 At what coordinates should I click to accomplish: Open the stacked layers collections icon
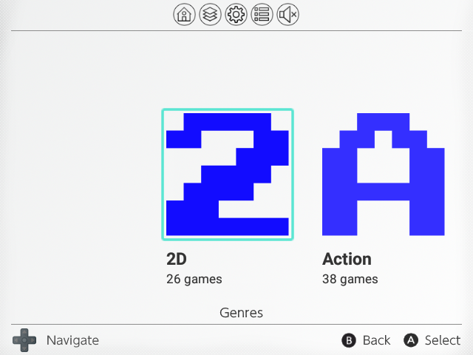pos(210,14)
